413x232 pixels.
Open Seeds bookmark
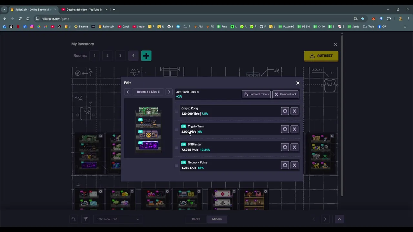[x=353, y=27]
